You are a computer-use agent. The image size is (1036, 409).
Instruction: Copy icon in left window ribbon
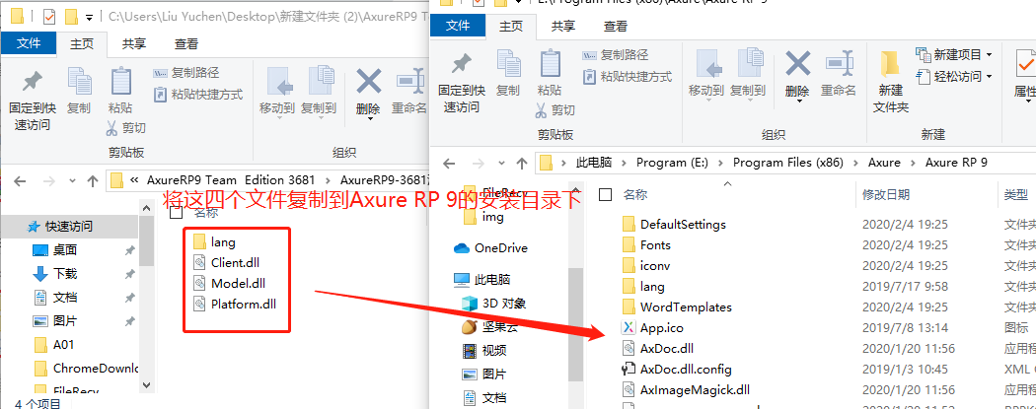click(x=79, y=82)
